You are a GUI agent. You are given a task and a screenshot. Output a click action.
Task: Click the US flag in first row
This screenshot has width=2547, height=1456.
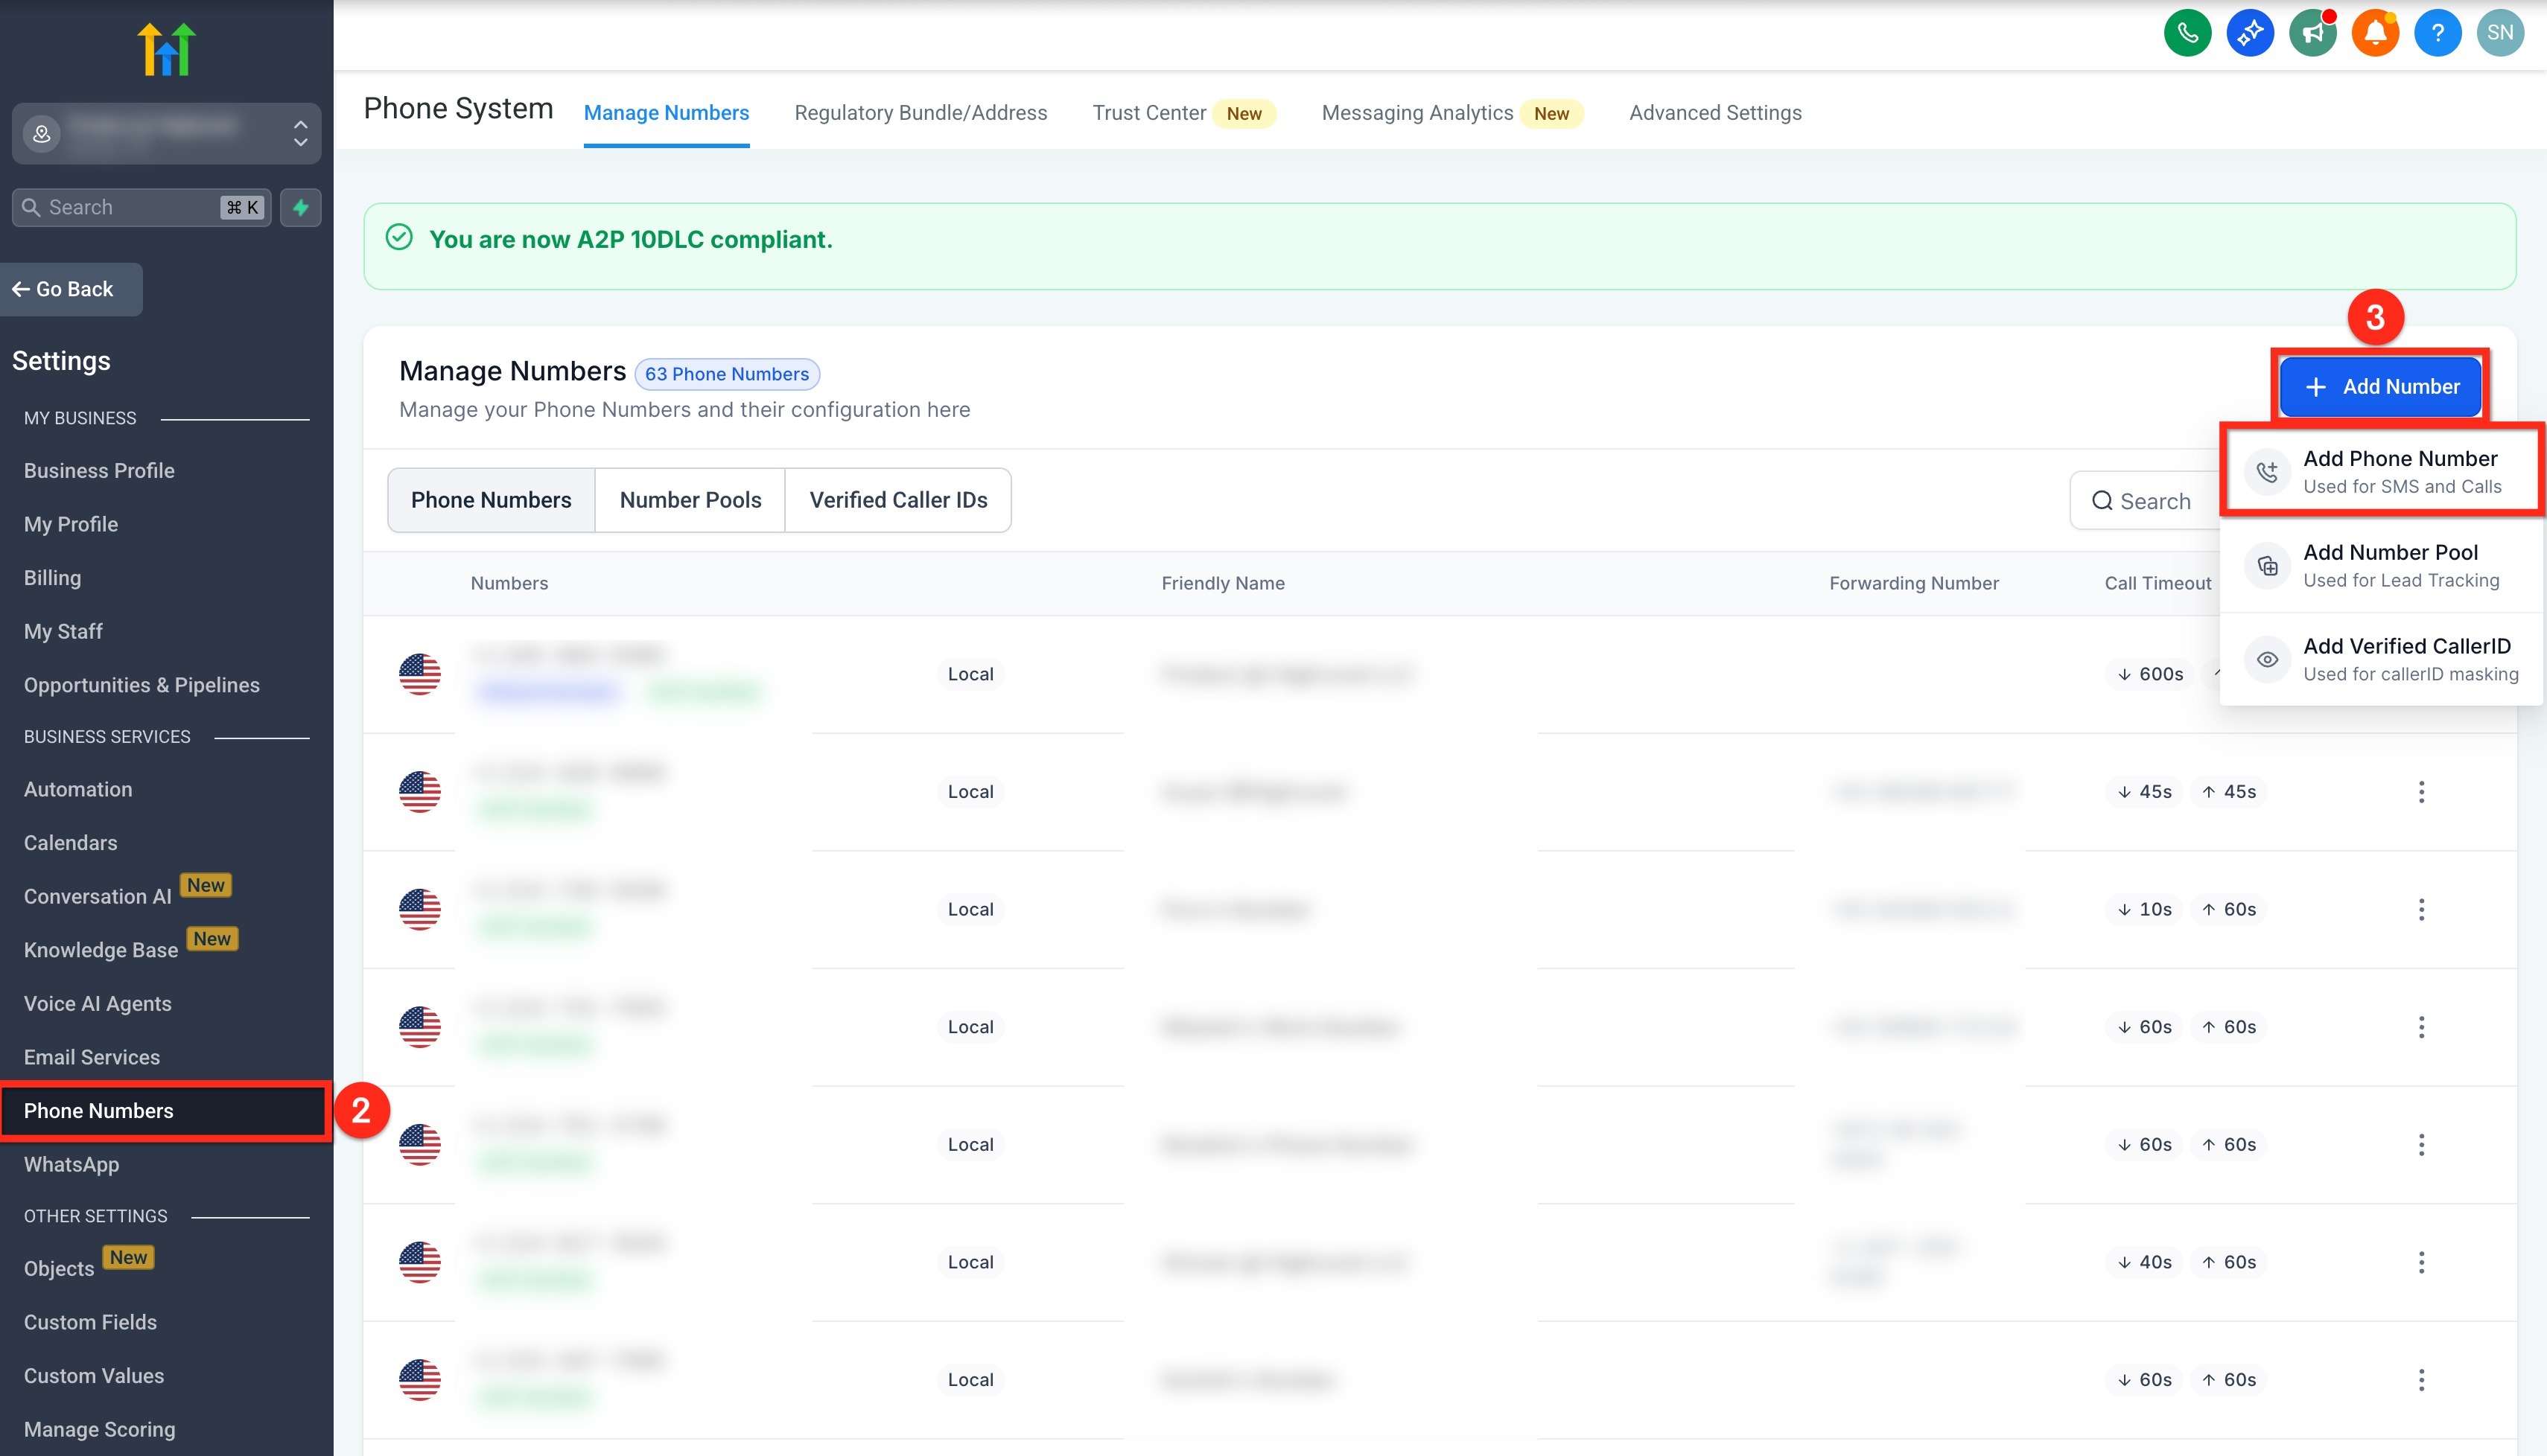419,674
